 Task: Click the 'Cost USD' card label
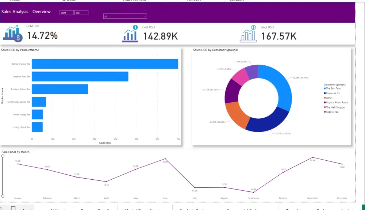coord(149,27)
